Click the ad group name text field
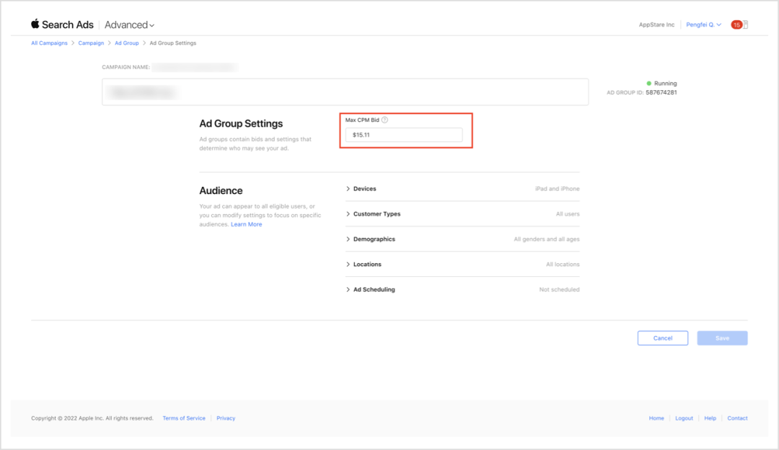Screen dimensions: 779x450 tap(345, 92)
